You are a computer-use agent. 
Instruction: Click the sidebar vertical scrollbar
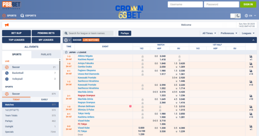pyautogui.click(x=60, y=75)
